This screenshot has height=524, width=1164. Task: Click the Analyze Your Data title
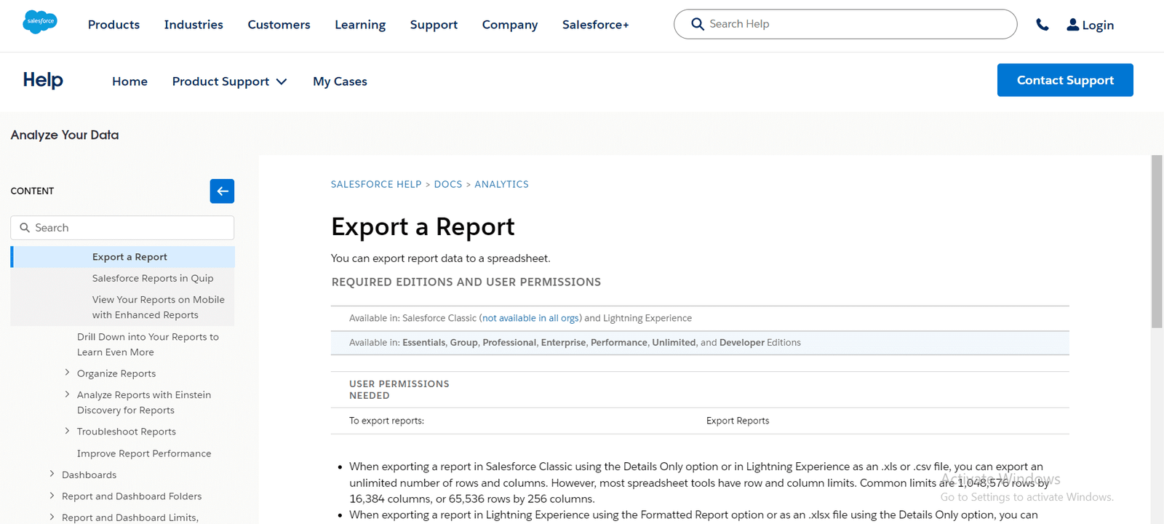coord(65,135)
